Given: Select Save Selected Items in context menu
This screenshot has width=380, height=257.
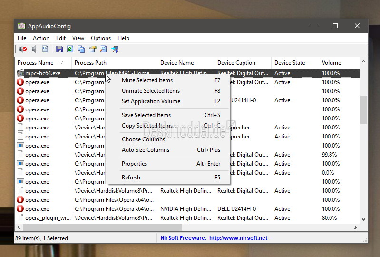Looking at the screenshot, I should click(168, 115).
